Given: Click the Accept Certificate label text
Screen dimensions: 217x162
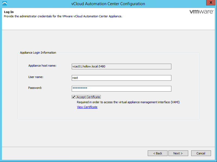Looking at the screenshot, I should pyautogui.click(x=89, y=97).
